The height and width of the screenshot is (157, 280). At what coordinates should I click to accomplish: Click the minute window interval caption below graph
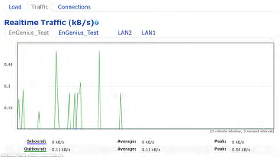[x=242, y=131]
